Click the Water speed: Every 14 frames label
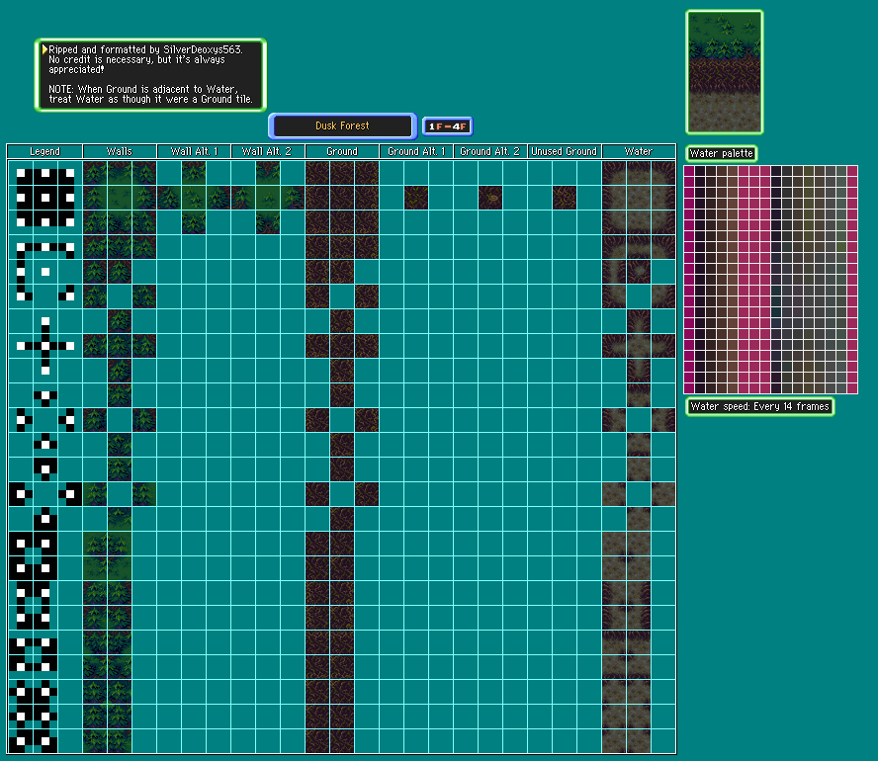Screen dimensions: 878x761 pos(760,407)
